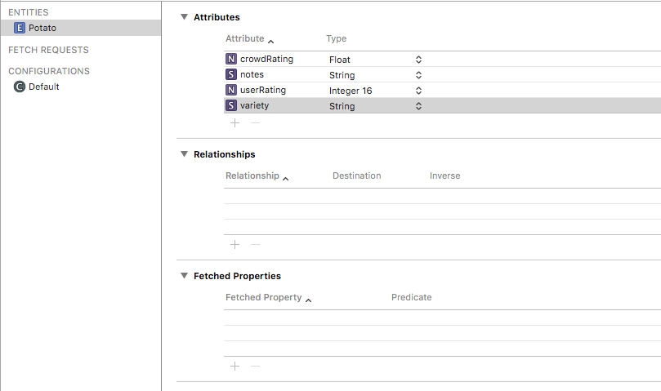Screen dimensions: 661x391
Task: Click the crowdRating numeric type icon
Action: point(231,59)
